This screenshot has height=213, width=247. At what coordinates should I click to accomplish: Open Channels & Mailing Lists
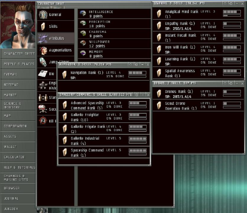tap(18, 178)
